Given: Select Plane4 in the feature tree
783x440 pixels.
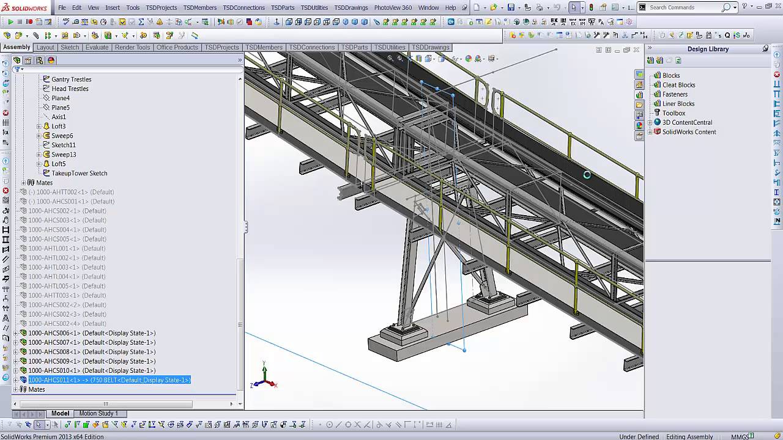Looking at the screenshot, I should tap(61, 98).
